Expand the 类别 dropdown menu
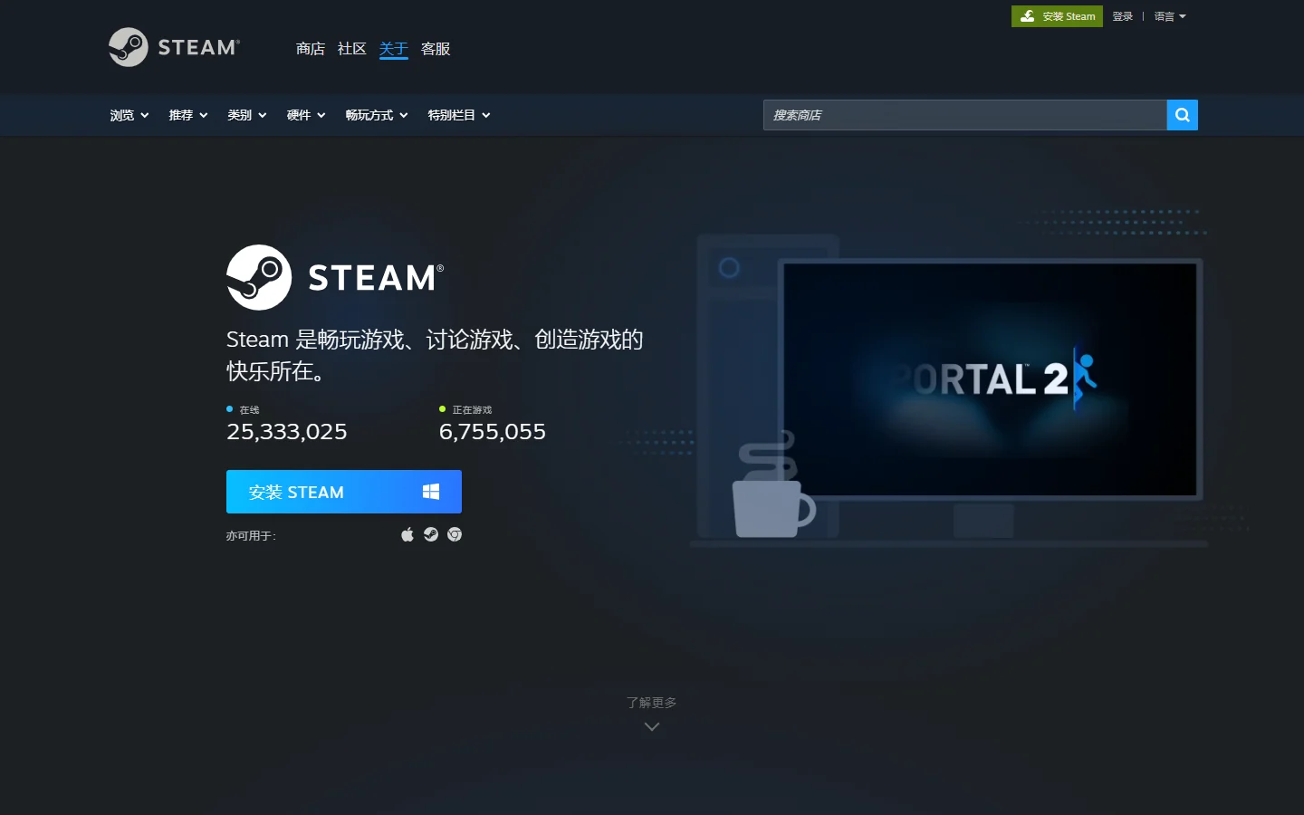This screenshot has height=815, width=1304. pos(247,115)
